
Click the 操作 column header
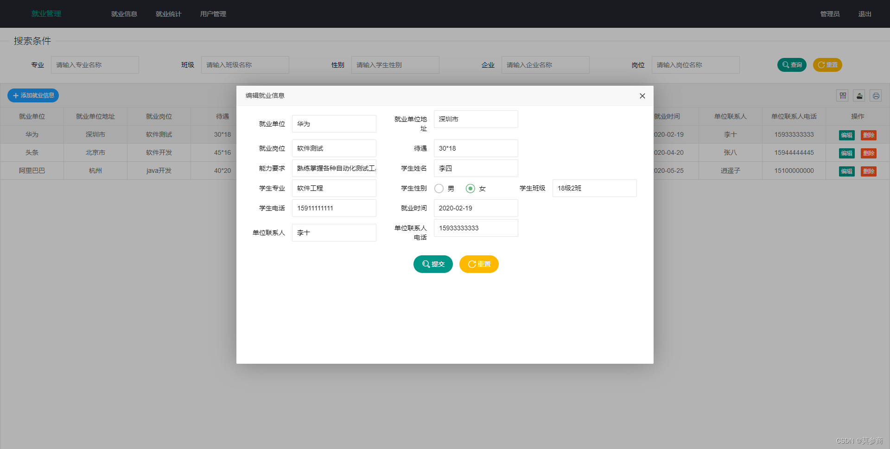858,116
